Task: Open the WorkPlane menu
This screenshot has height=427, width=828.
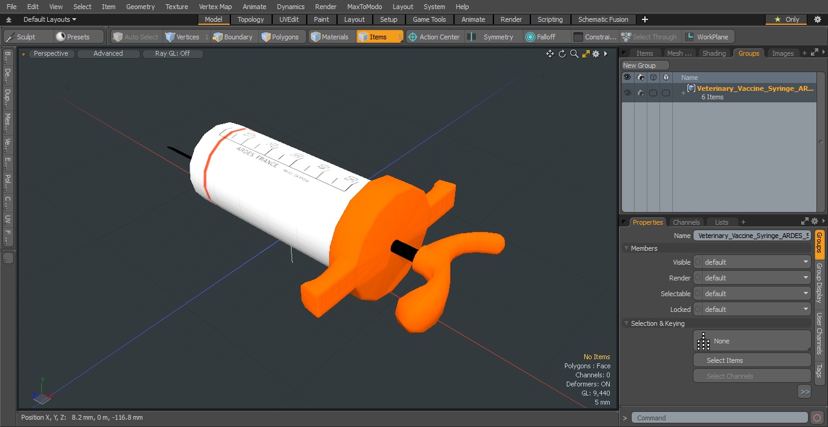Action: 708,37
